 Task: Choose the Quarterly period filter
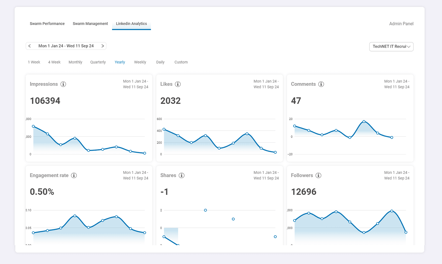click(98, 62)
